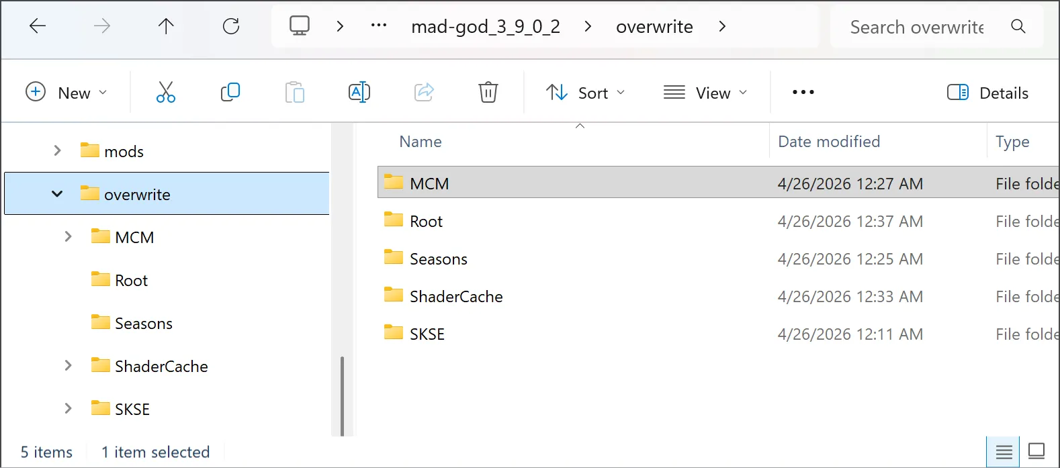Viewport: 1060px width, 468px height.
Task: Refresh the current folder view
Action: (x=231, y=27)
